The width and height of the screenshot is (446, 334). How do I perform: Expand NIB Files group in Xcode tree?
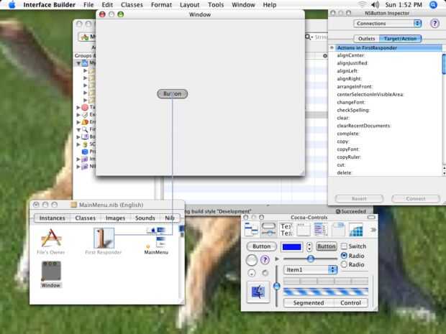point(78,167)
